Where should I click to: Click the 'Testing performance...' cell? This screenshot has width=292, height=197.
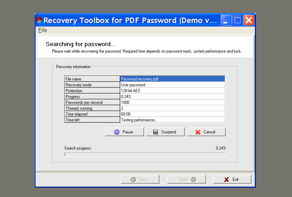(x=172, y=120)
